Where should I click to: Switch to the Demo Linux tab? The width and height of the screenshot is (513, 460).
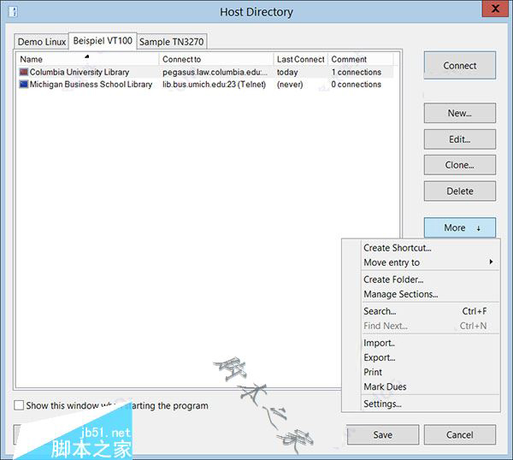pyautogui.click(x=41, y=42)
